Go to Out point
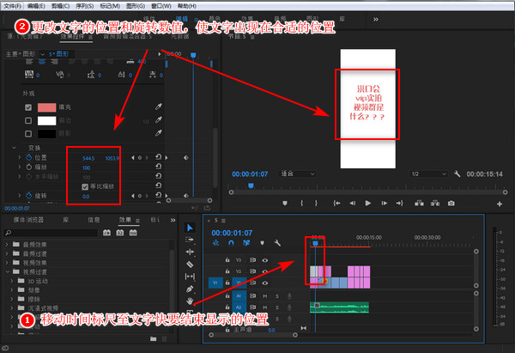This screenshot has width=515, height=353. click(400, 204)
